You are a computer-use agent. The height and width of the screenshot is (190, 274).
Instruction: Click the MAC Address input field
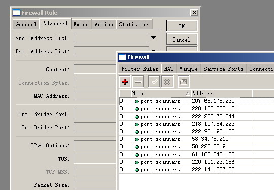point(95,96)
